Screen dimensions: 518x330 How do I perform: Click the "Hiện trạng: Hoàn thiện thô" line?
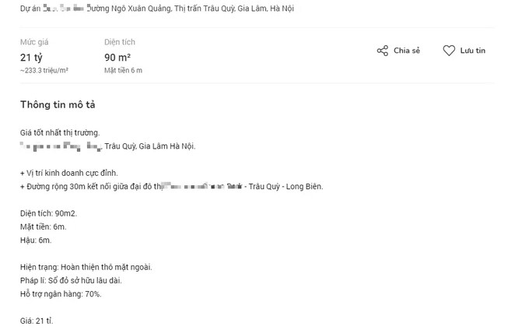[x=86, y=267]
